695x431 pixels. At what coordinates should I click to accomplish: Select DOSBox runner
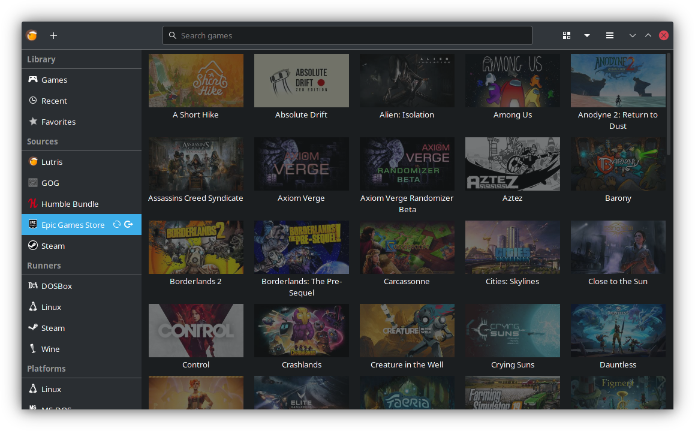point(82,286)
